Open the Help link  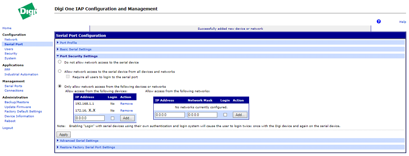coord(402,22)
